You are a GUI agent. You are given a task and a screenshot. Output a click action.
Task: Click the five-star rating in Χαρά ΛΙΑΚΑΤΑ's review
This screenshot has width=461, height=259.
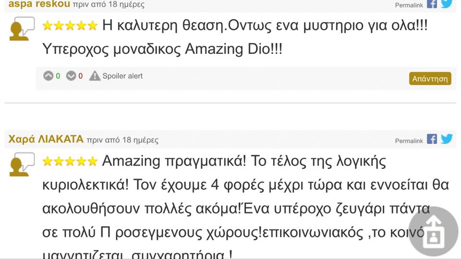tap(70, 161)
